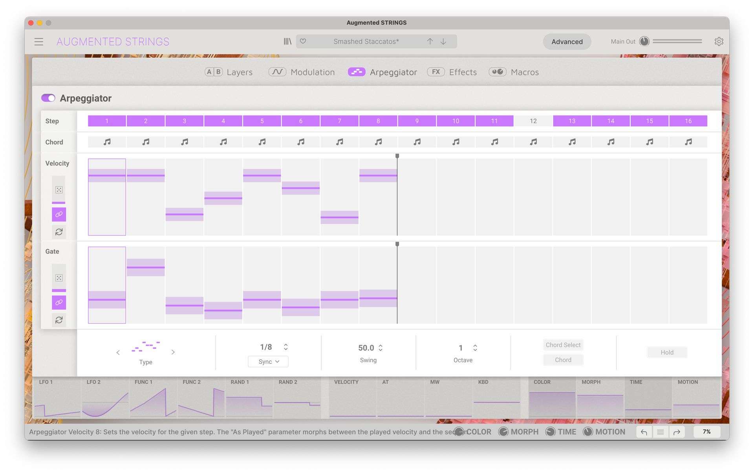Screen dimensions: 754x473
Task: Open the Smashed Staccatos preset name menu
Action: pyautogui.click(x=366, y=41)
